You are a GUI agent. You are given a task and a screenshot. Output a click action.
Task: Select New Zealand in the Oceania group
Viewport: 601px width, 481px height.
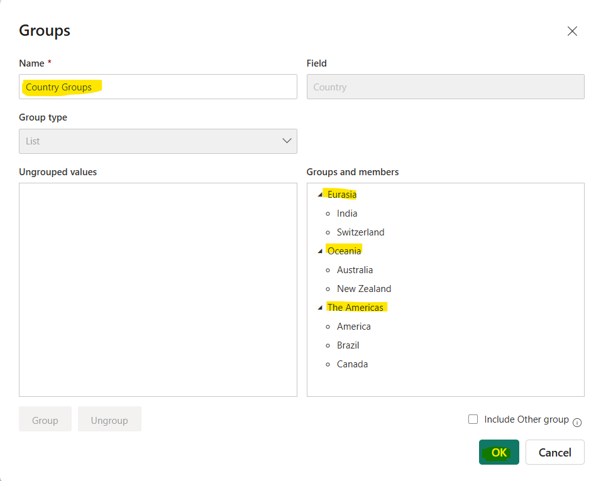(x=364, y=288)
